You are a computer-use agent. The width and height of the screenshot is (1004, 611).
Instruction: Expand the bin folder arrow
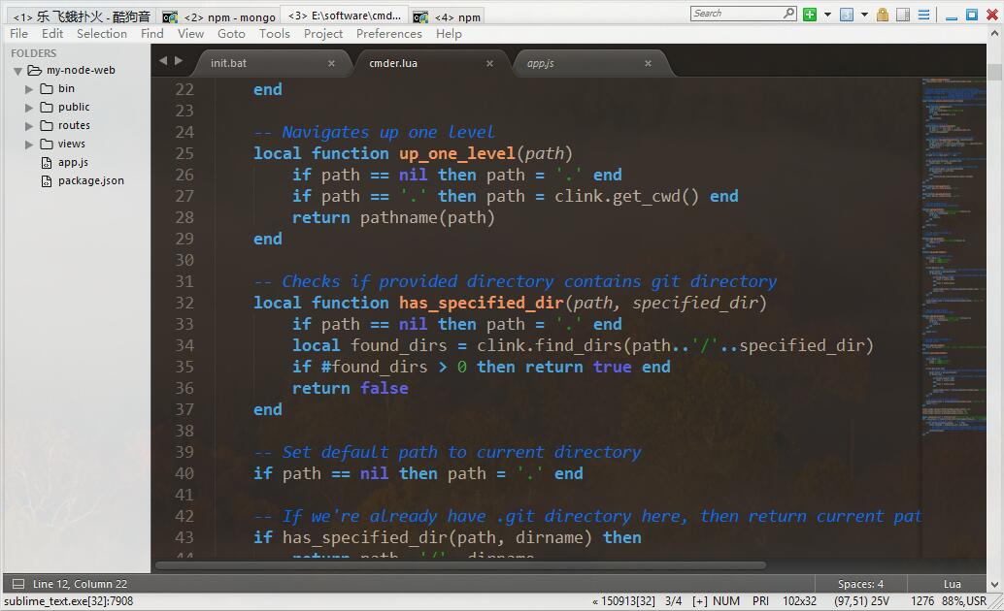click(x=29, y=89)
